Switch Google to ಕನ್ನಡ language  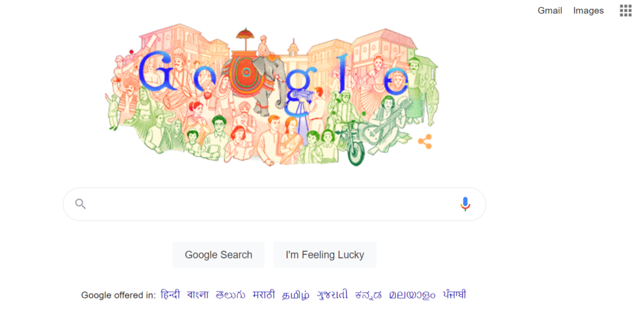368,294
